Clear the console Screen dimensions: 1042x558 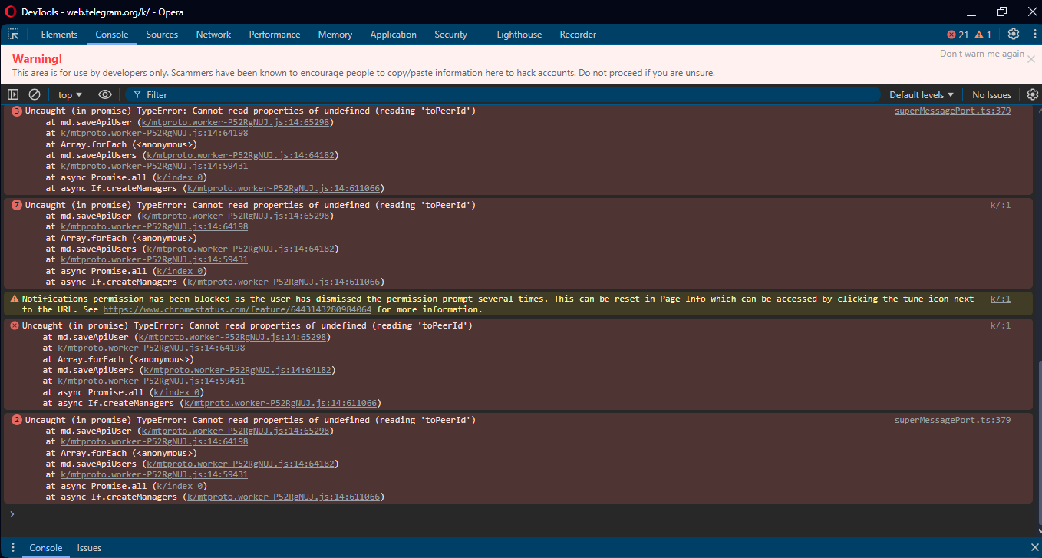click(x=35, y=94)
